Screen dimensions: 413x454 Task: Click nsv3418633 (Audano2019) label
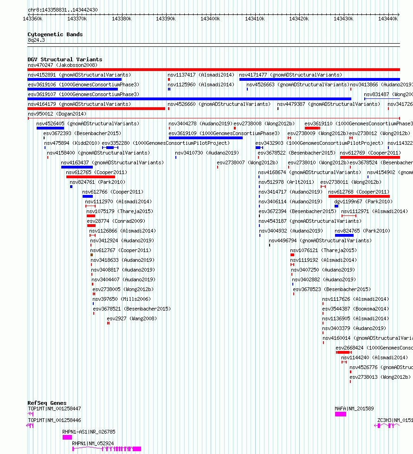123,260
